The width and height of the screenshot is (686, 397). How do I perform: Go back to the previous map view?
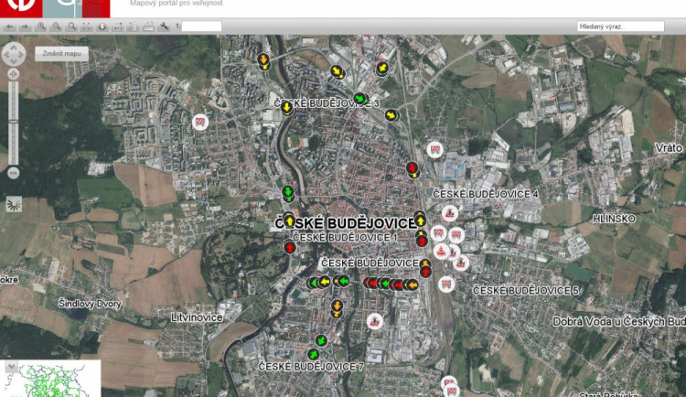[9, 27]
